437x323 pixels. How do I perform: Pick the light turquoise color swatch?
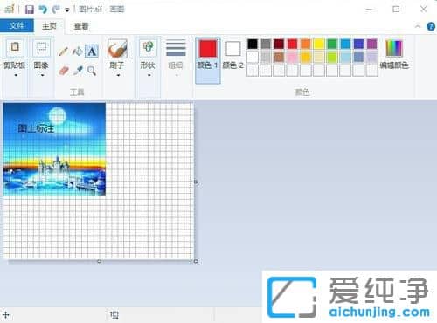[345, 57]
